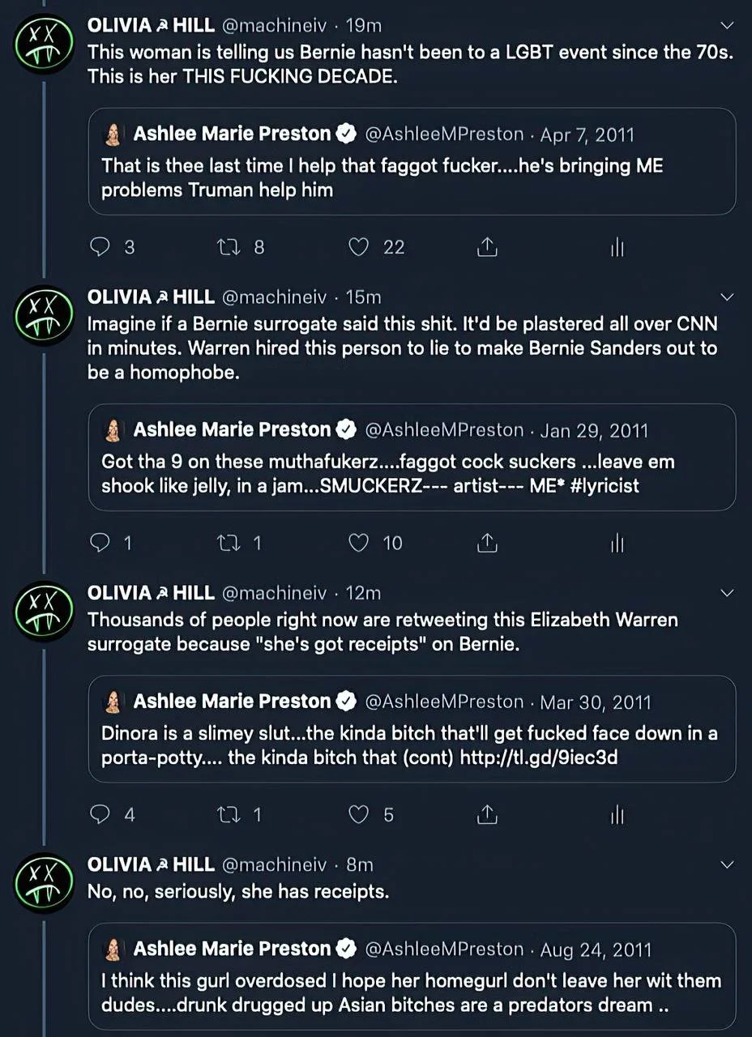Open the quoted tweet dated Aug 24, 2011
752x1037 pixels.
[x=412, y=976]
